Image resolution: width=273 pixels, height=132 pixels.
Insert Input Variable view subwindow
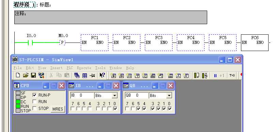(113, 76)
